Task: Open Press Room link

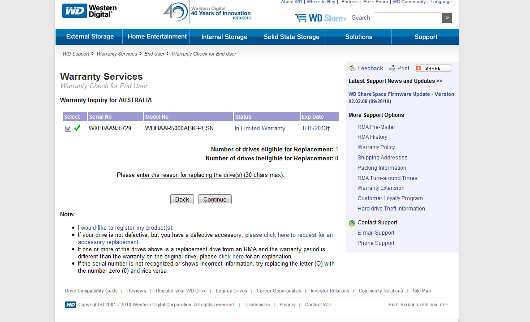Action: click(x=375, y=2)
